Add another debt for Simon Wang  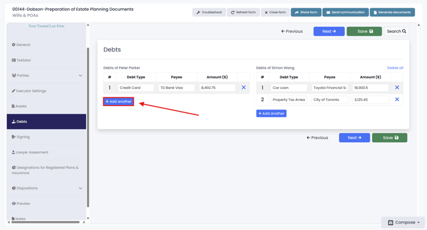click(271, 114)
